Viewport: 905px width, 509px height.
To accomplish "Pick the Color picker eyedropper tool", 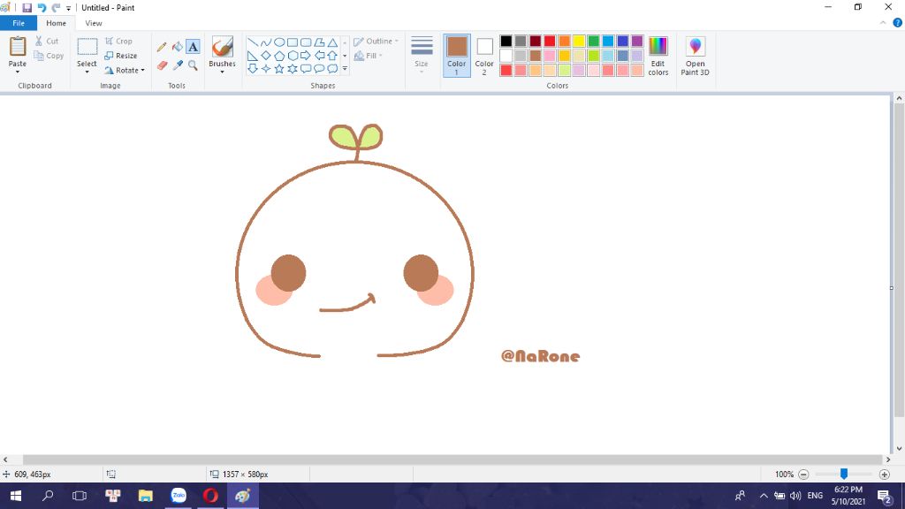I will (177, 65).
